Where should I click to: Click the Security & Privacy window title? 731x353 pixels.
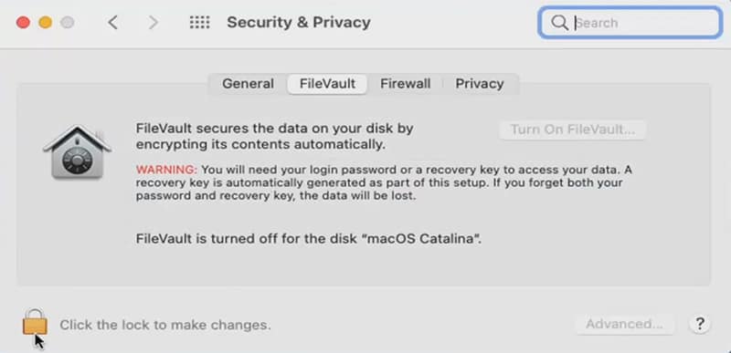click(x=299, y=22)
